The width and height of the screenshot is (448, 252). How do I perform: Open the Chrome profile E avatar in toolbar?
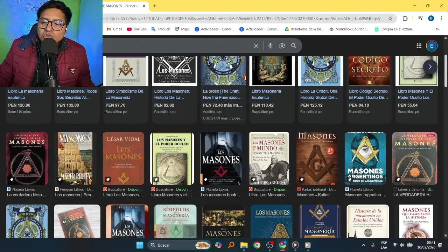(431, 19)
